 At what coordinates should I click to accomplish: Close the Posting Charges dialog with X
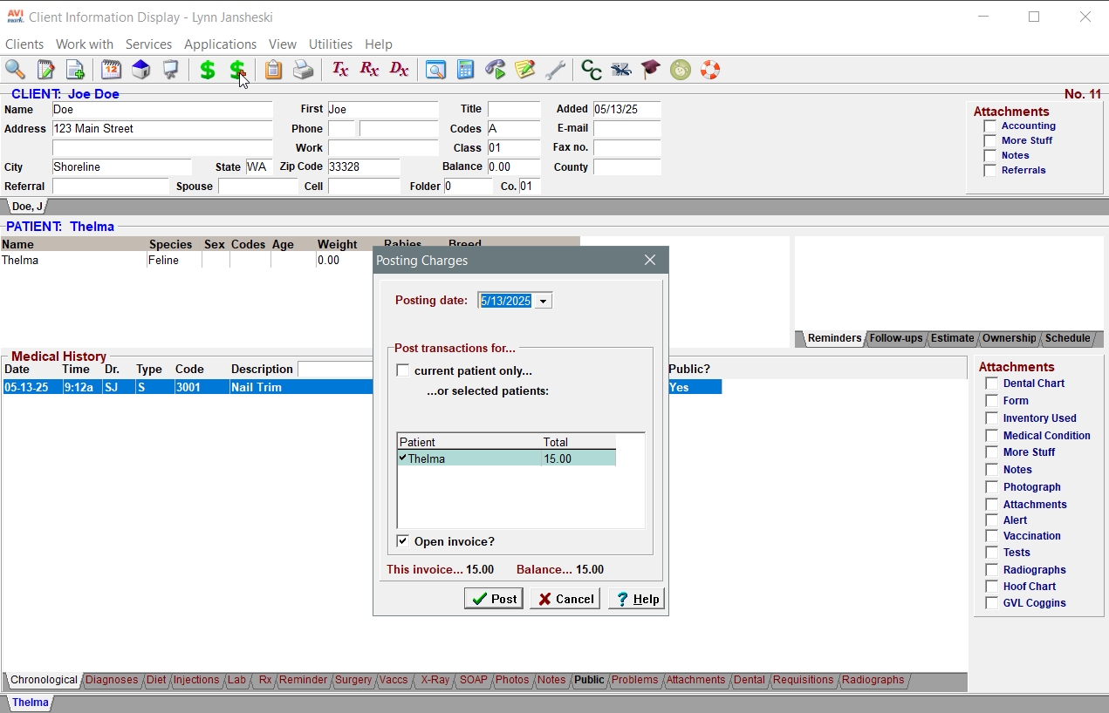(650, 260)
